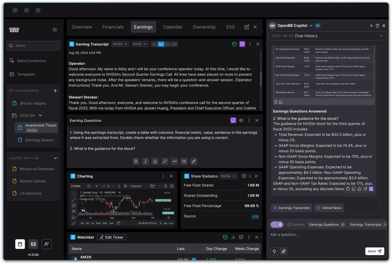This screenshot has height=264, width=392.
Task: Click the OpenBB logo in the sidebar
Action: (14, 30)
